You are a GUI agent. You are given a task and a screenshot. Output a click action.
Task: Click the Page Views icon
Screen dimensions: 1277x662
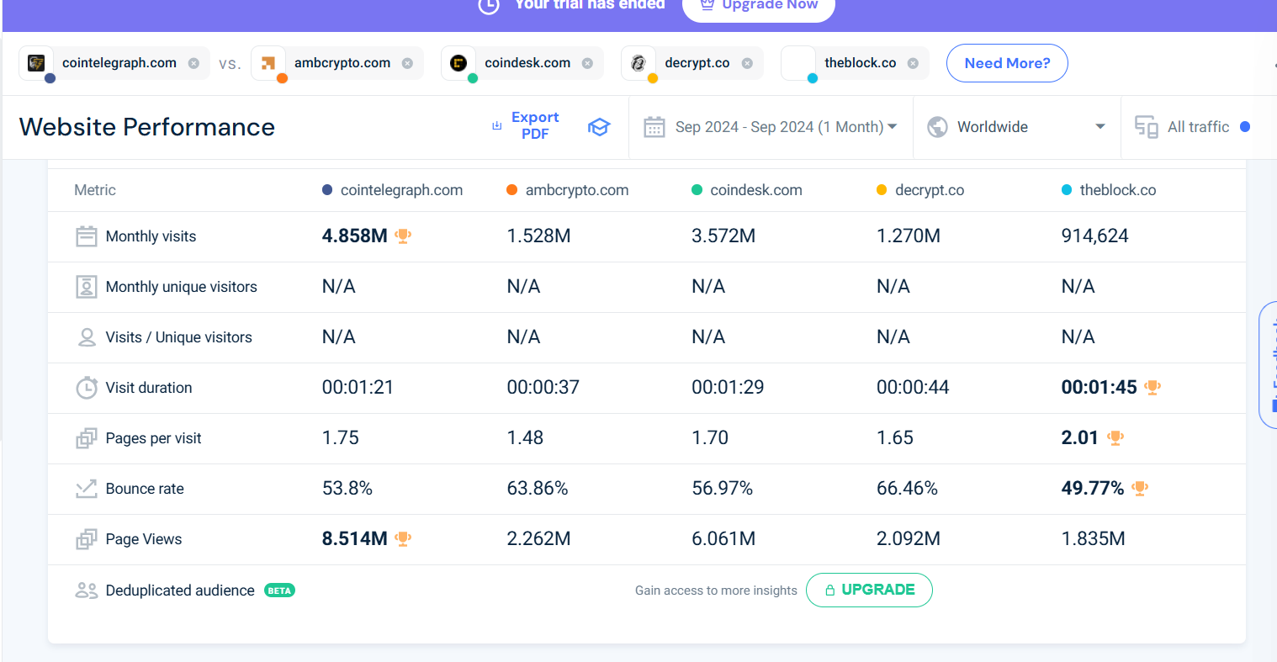pyautogui.click(x=87, y=539)
